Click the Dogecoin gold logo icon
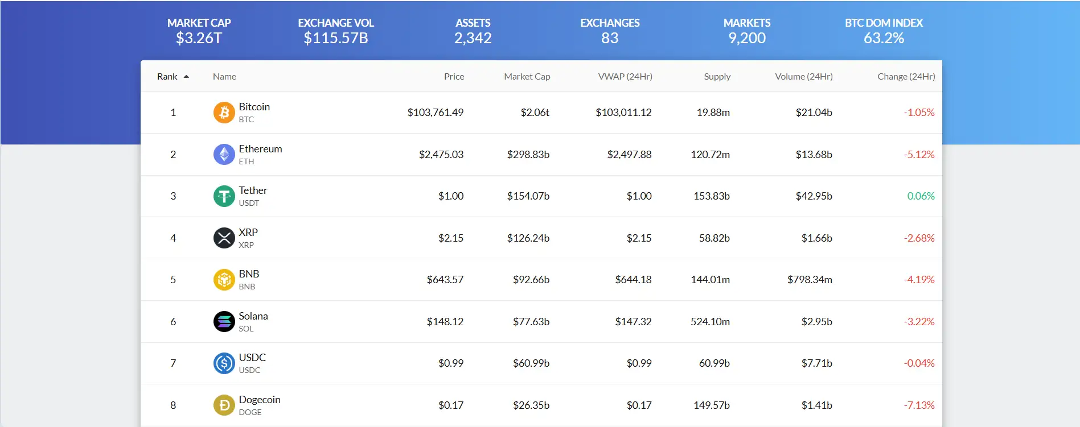This screenshot has width=1080, height=427. (x=224, y=405)
